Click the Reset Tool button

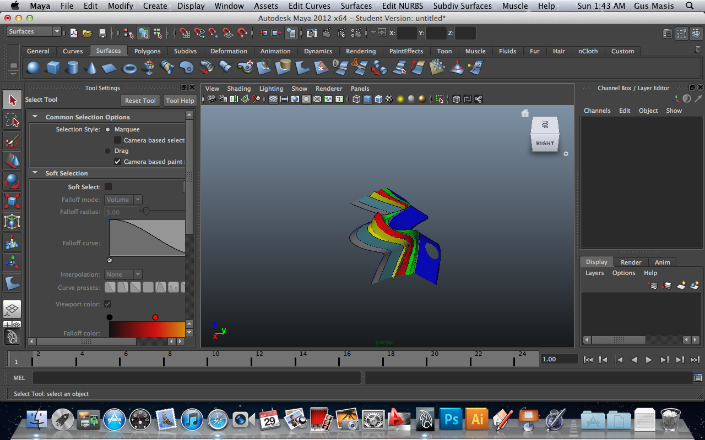(140, 101)
